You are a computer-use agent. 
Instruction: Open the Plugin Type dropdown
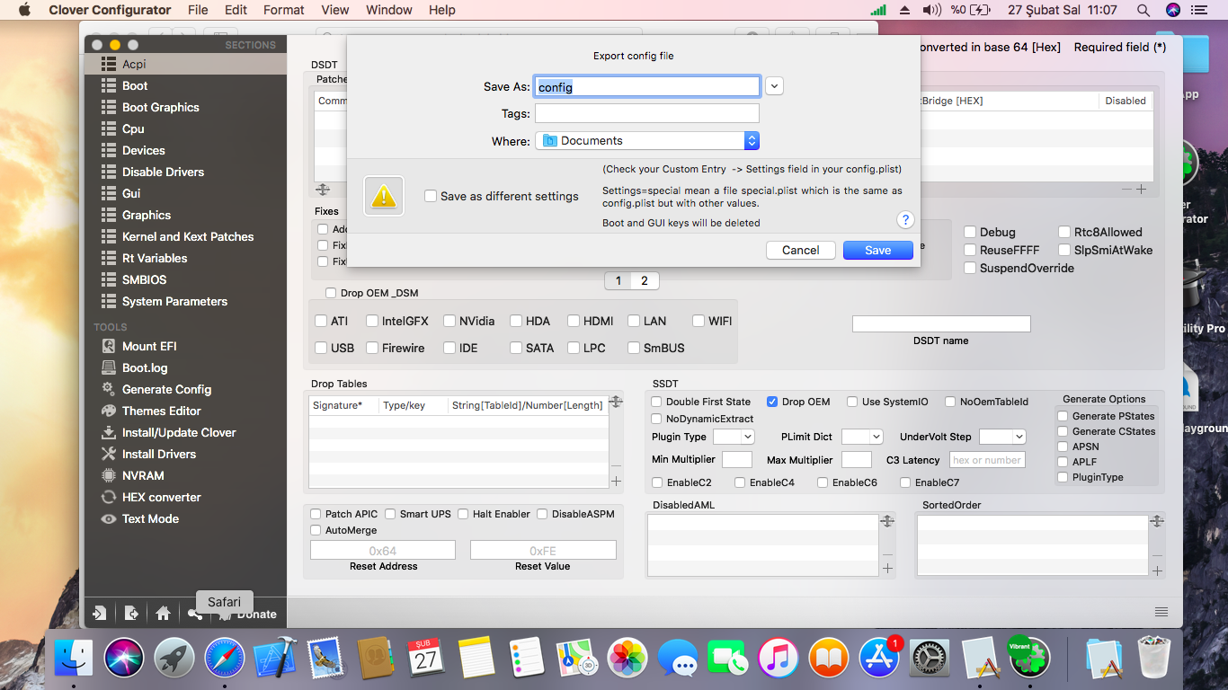click(734, 437)
